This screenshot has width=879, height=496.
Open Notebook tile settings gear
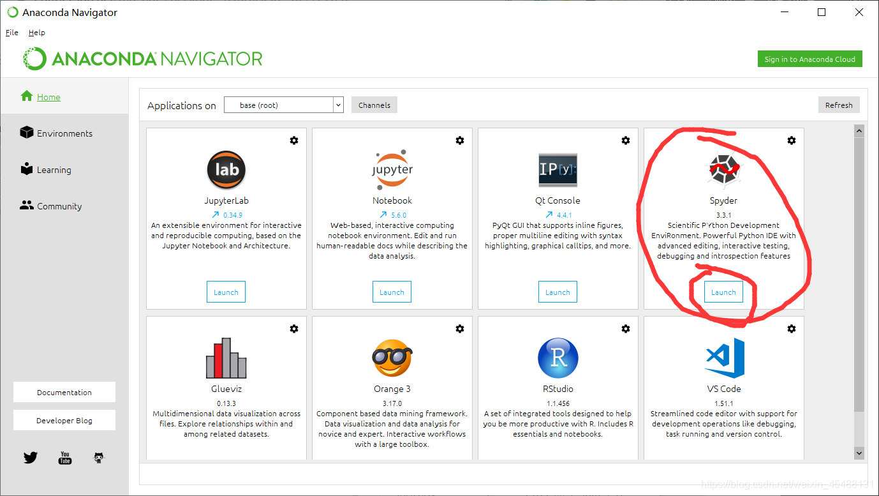(x=460, y=140)
